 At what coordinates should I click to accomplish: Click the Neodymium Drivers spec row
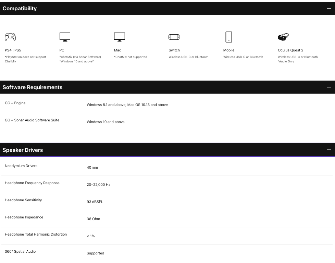[x=21, y=166]
